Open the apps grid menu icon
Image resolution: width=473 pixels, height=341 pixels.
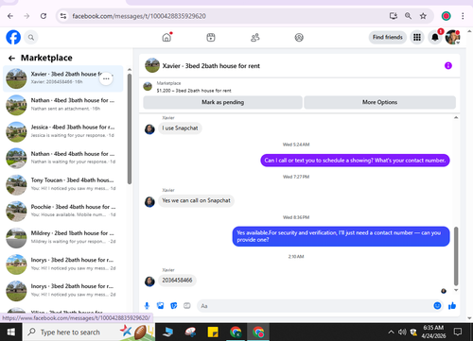point(417,37)
